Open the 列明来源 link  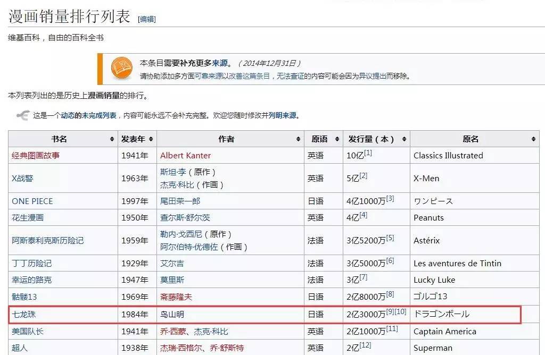(282, 115)
